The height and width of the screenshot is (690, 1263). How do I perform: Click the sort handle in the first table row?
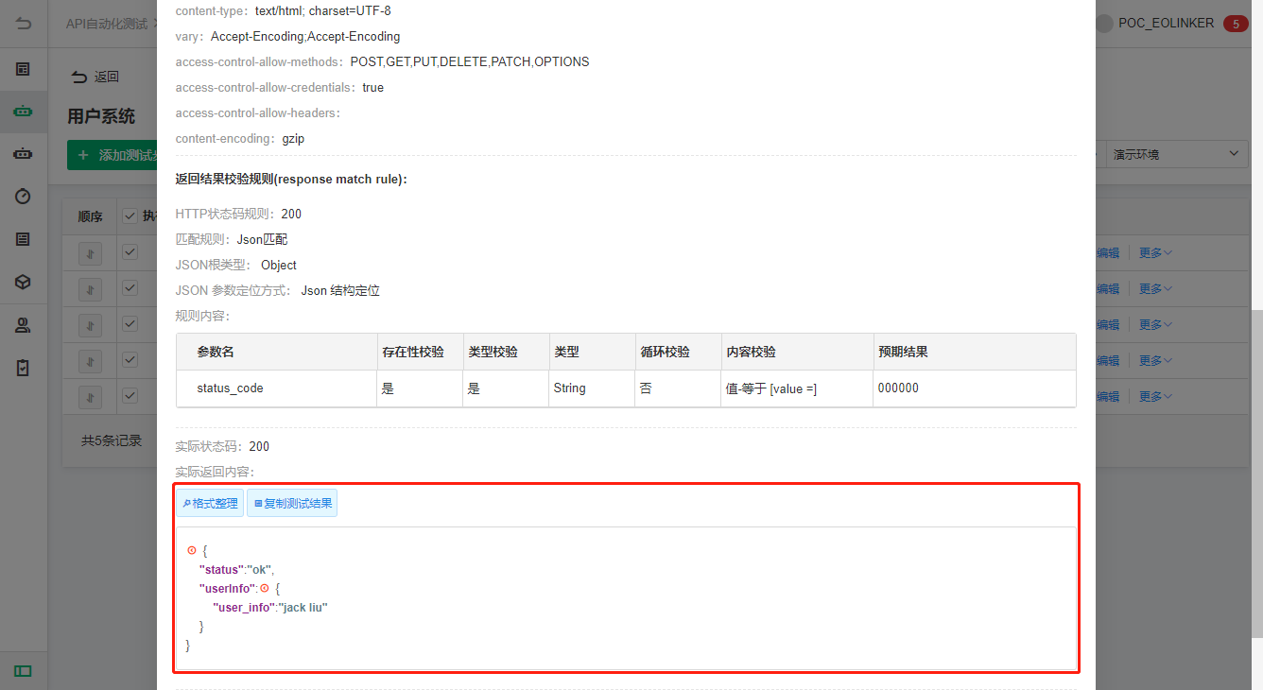pos(90,252)
